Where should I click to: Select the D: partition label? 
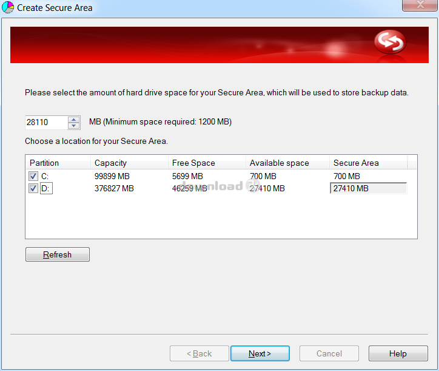point(46,188)
